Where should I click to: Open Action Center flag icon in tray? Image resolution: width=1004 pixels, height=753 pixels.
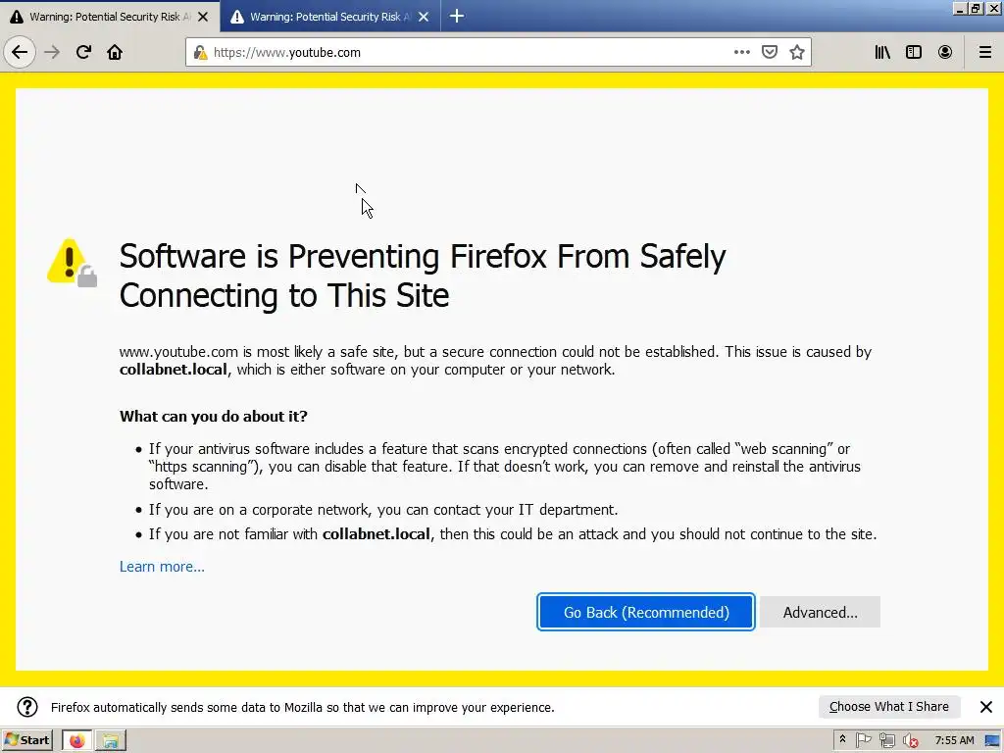863,740
